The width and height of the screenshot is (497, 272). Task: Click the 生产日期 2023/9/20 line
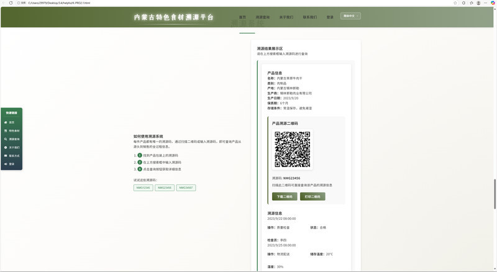[x=283, y=98]
